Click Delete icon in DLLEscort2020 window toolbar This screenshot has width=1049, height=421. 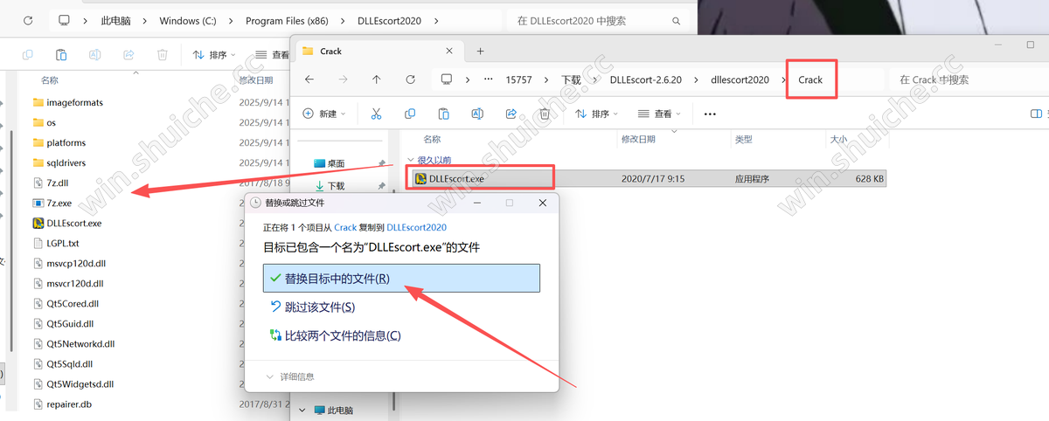163,54
